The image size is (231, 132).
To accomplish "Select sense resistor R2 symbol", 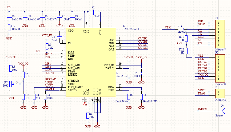I will [129, 97].
